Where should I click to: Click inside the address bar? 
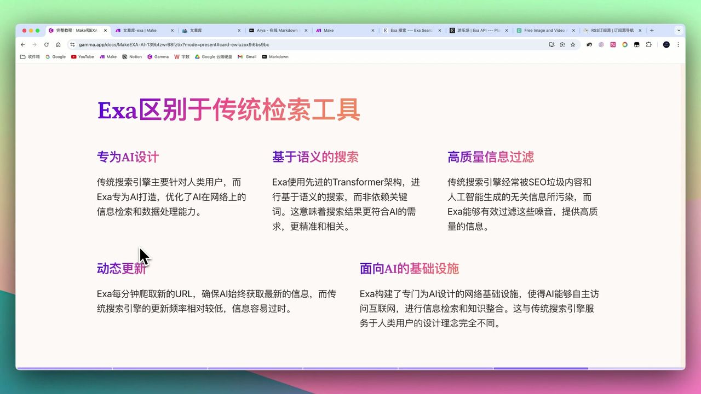219,45
